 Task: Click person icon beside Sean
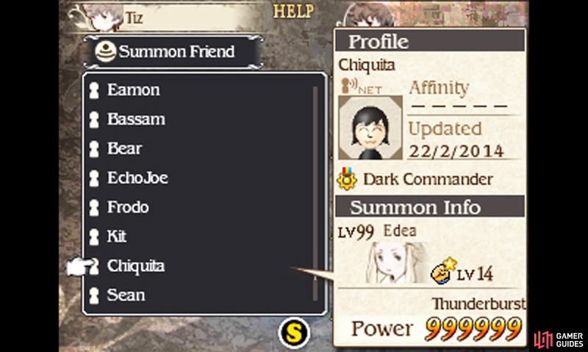(94, 296)
